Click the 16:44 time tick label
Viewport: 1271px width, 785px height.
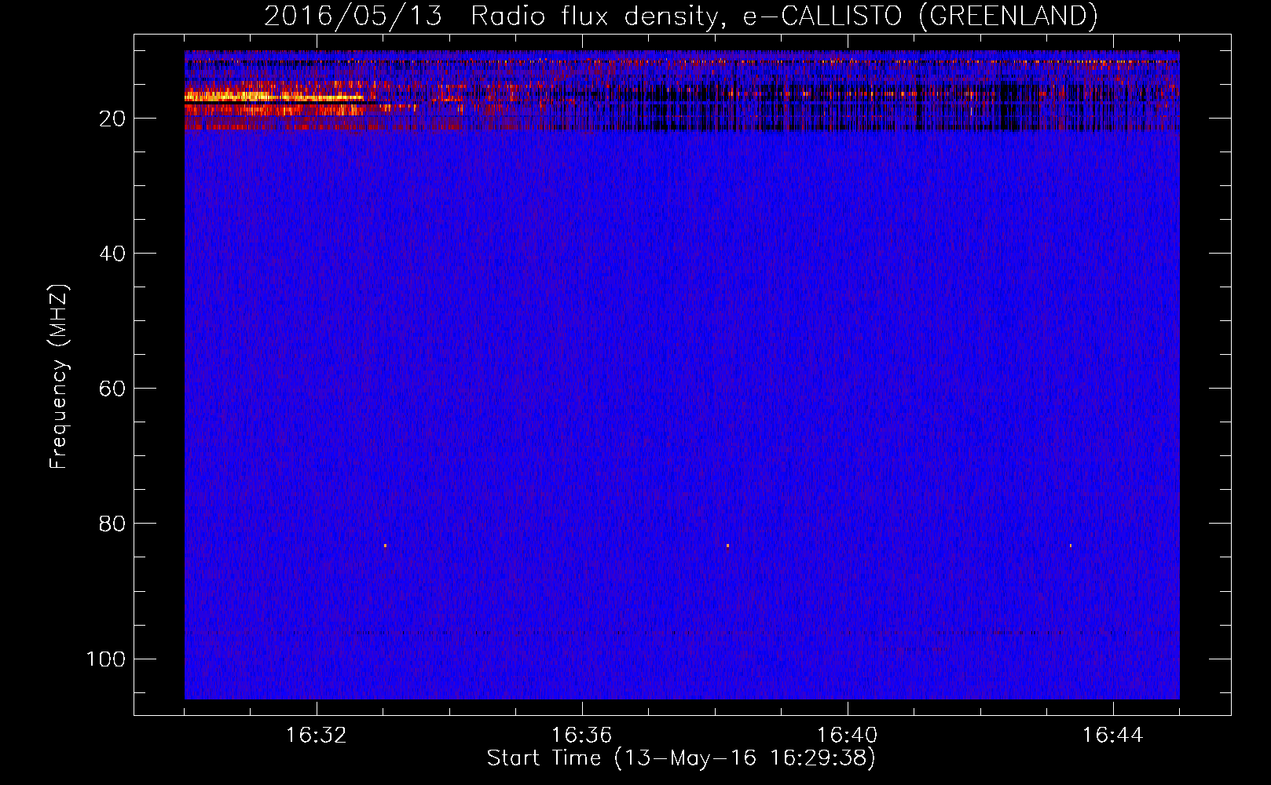[x=1113, y=736]
